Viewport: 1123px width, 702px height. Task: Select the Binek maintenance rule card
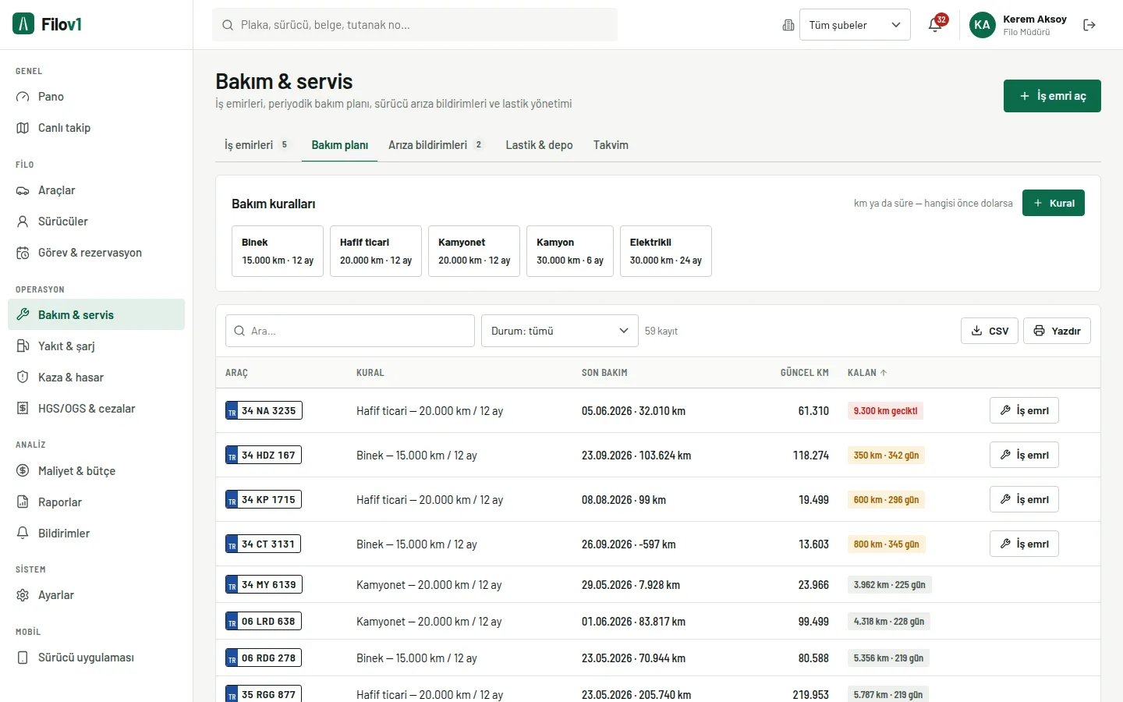pyautogui.click(x=278, y=251)
